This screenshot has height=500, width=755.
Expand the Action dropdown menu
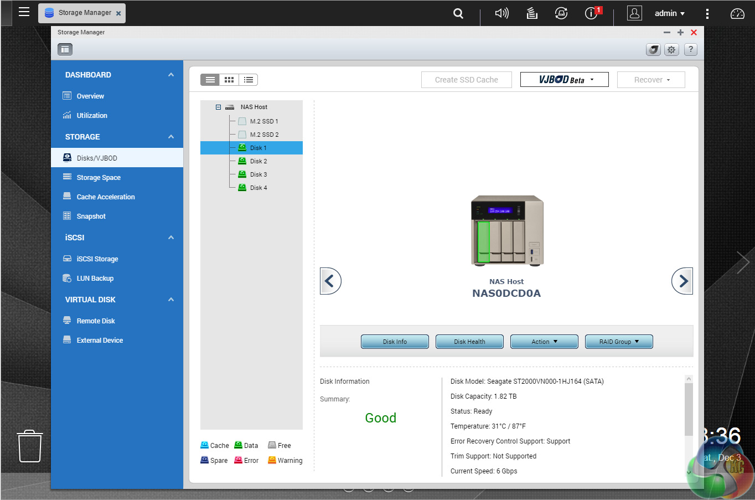544,342
